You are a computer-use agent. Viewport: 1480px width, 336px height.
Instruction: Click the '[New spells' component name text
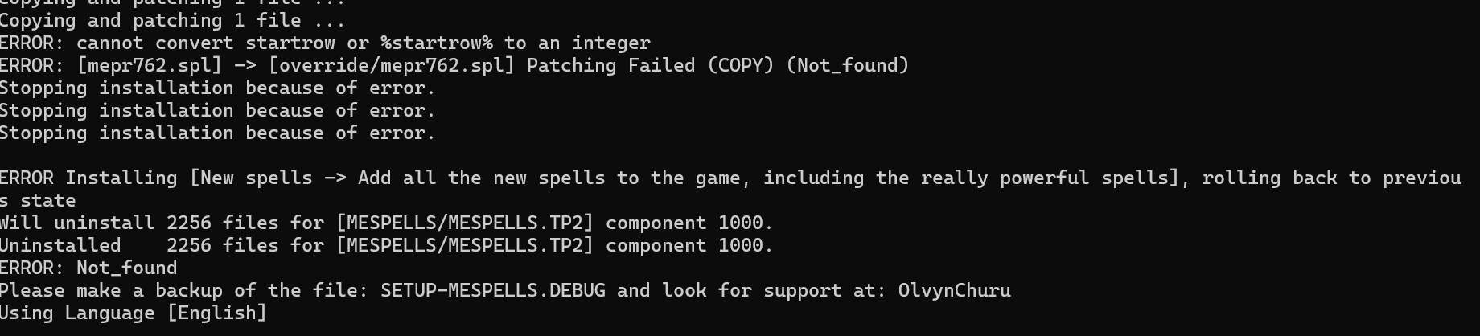[x=251, y=178]
